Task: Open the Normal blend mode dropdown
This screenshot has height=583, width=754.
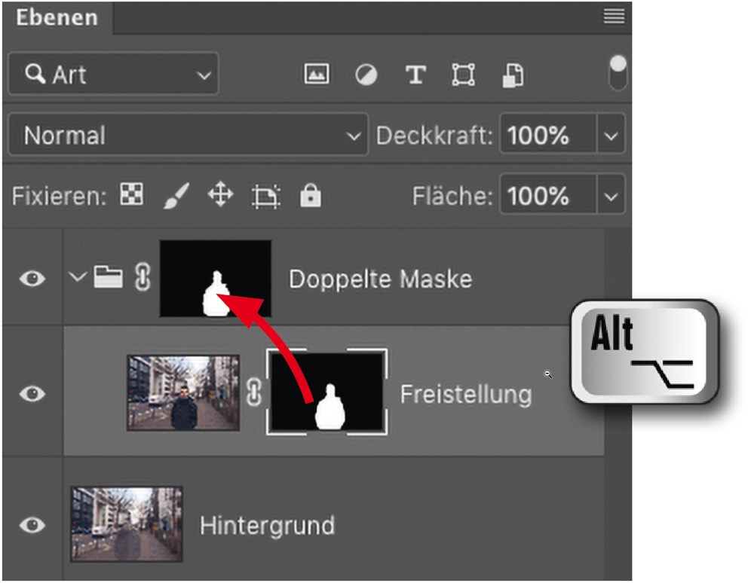Action: 188,135
